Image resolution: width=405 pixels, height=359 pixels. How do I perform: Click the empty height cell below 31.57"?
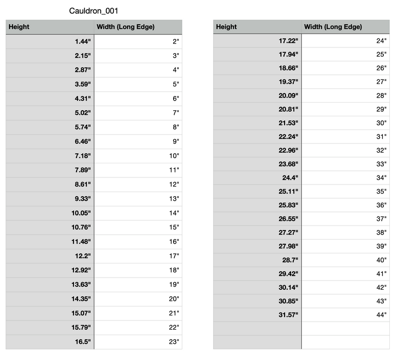coord(257,329)
